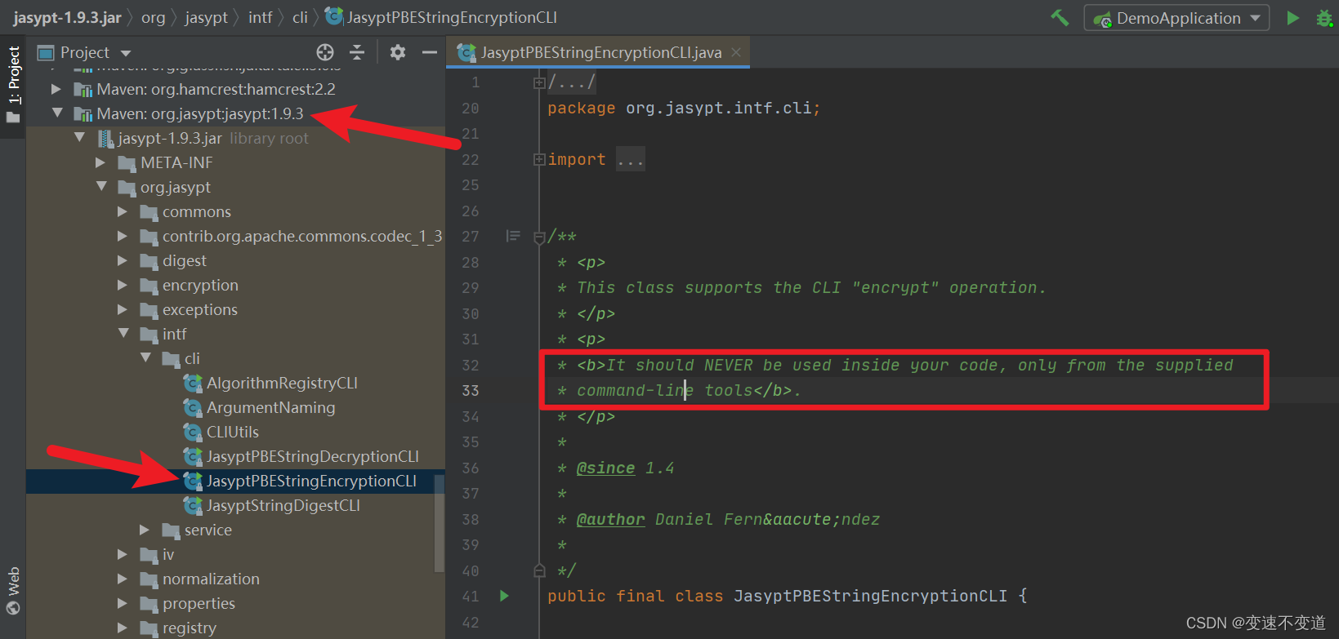Click the jasypt breadcrumb item
Viewport: 1339px width, 639px height.
[206, 17]
